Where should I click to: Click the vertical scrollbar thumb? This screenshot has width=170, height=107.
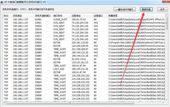166,23
